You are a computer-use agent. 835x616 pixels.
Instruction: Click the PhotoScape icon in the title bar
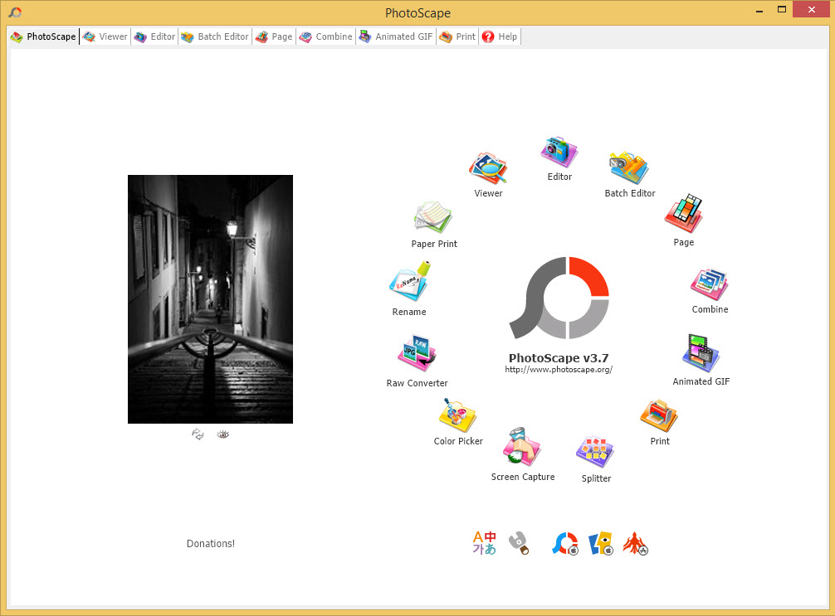(x=16, y=12)
